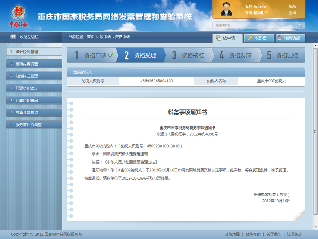The height and width of the screenshot is (239, 318).
Task: Expand the 开票功能重启 chevron
Action: pos(11,100)
